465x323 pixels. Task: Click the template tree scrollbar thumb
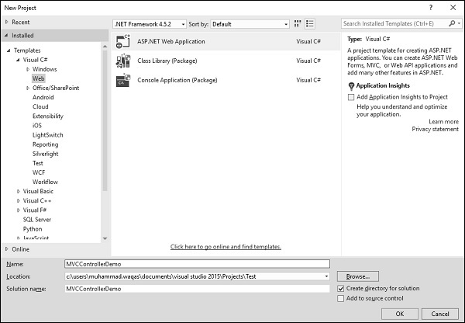(x=105, y=120)
